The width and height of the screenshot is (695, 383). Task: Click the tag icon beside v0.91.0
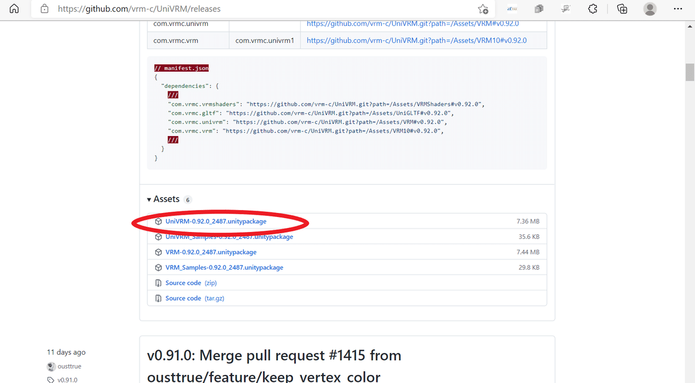coord(51,380)
